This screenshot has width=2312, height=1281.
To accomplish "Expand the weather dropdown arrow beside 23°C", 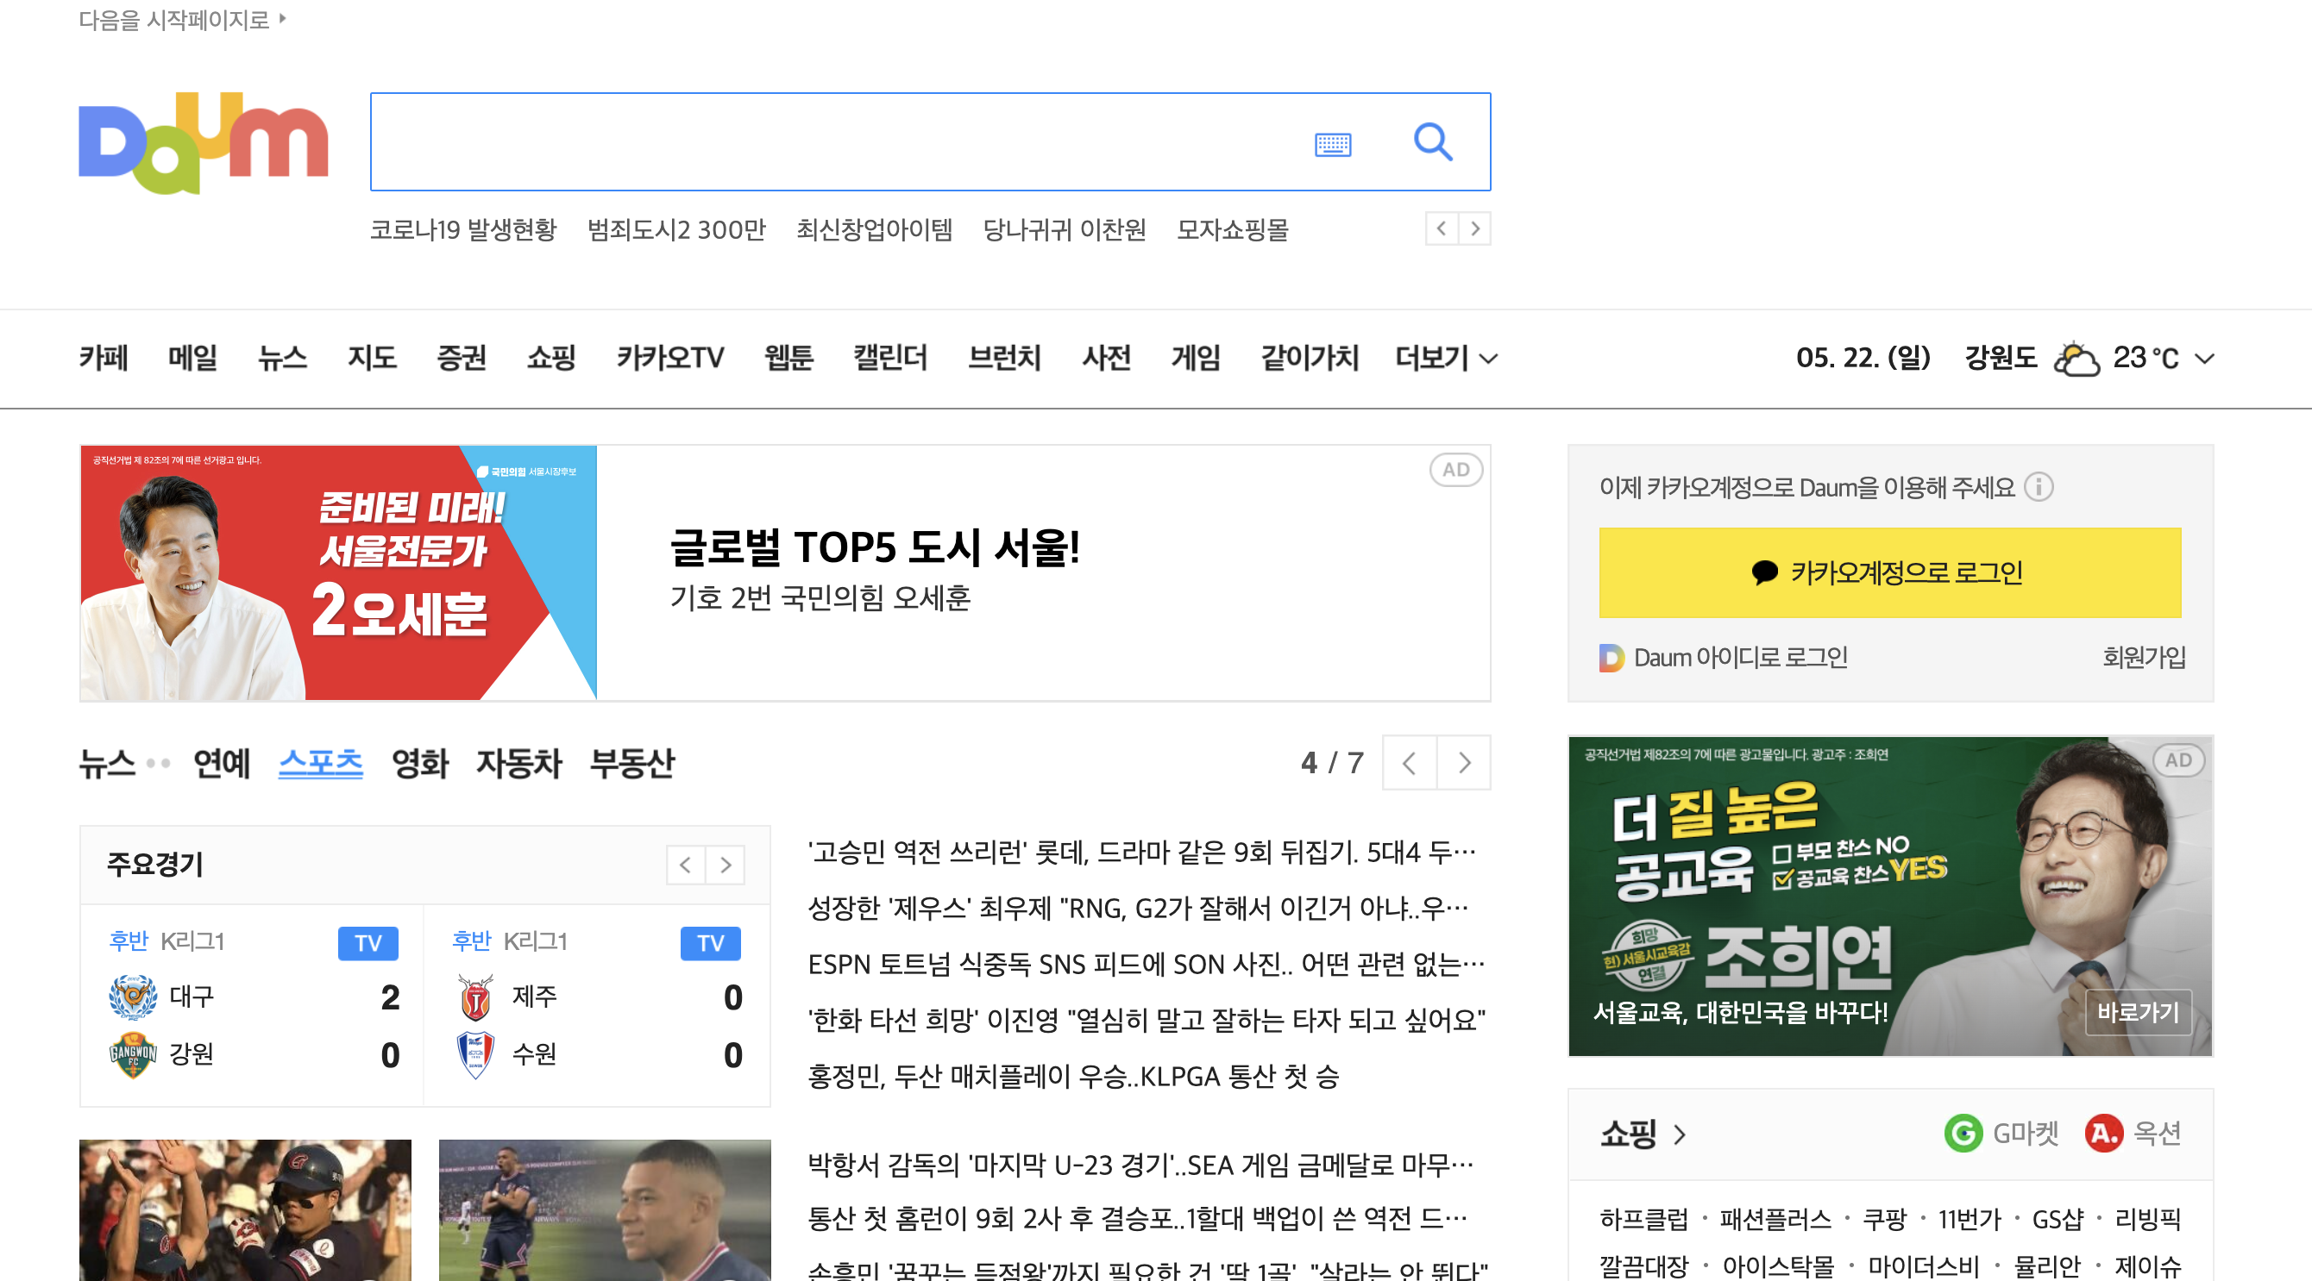I will click(2204, 359).
